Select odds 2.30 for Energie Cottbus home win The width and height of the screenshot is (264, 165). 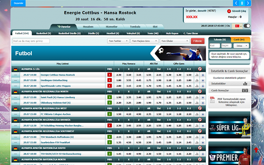pos(119,75)
